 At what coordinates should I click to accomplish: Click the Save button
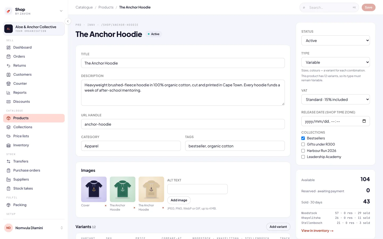tap(368, 7)
